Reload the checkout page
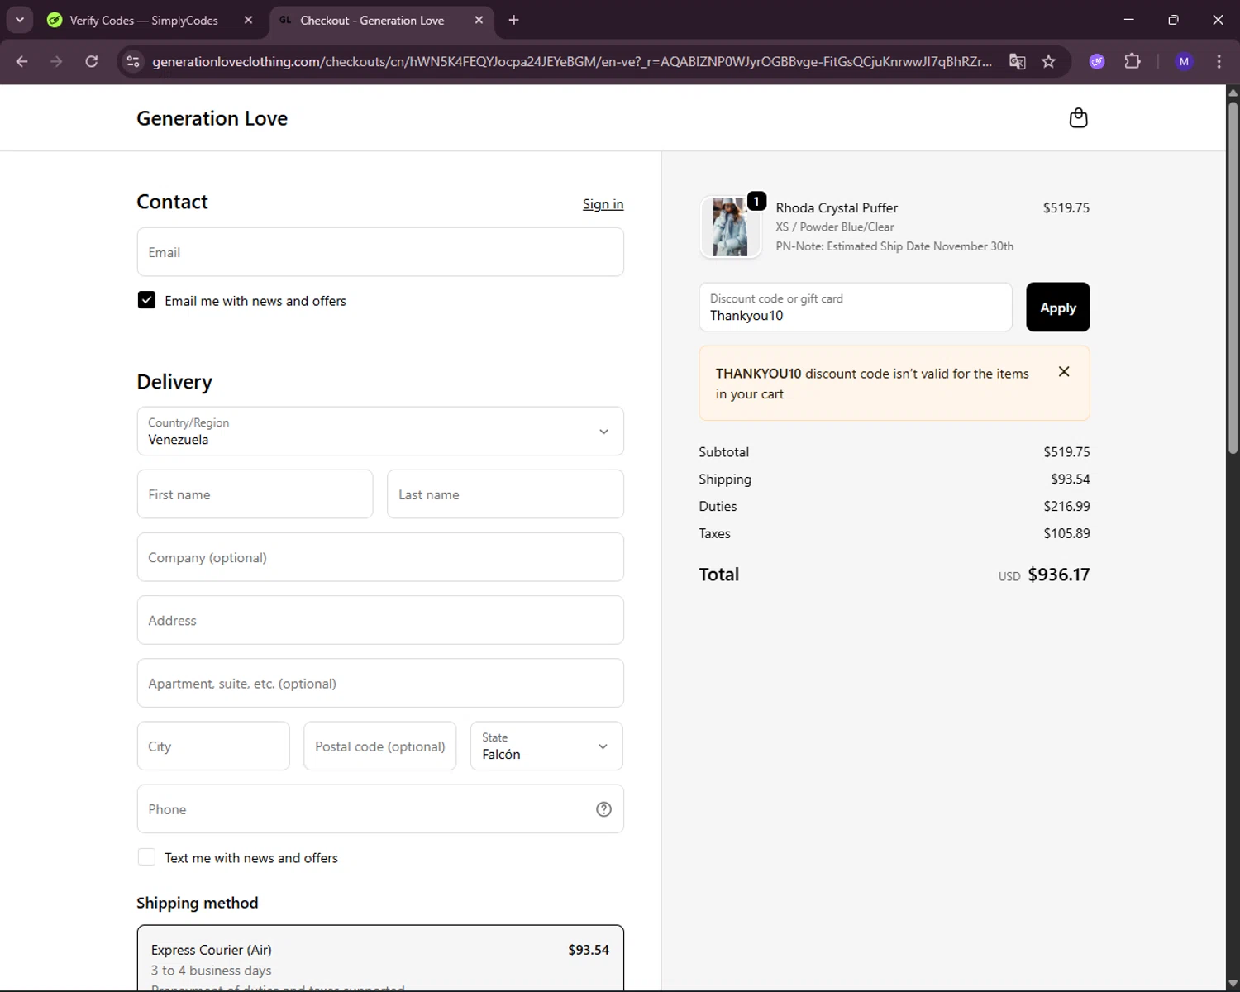 coord(92,61)
